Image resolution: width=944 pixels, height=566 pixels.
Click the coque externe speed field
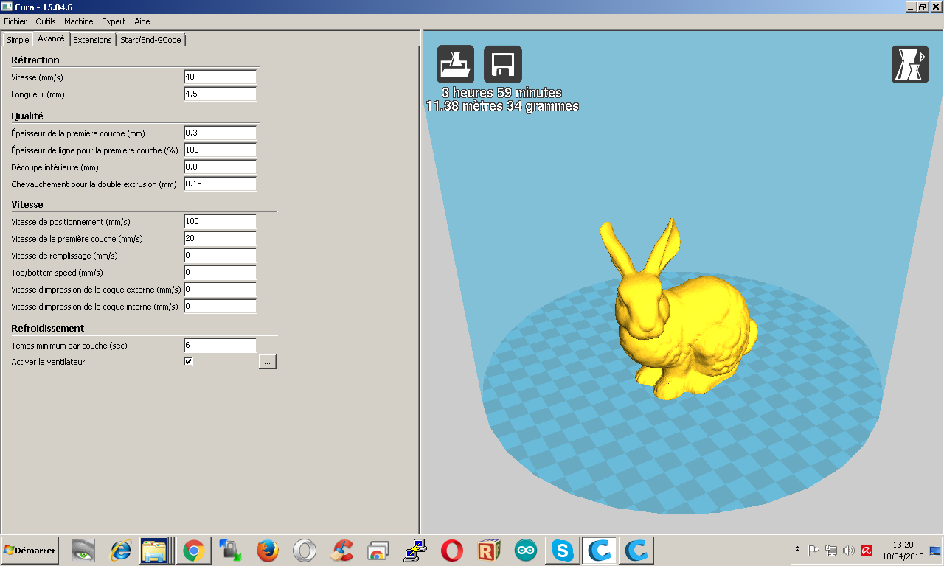coord(221,289)
